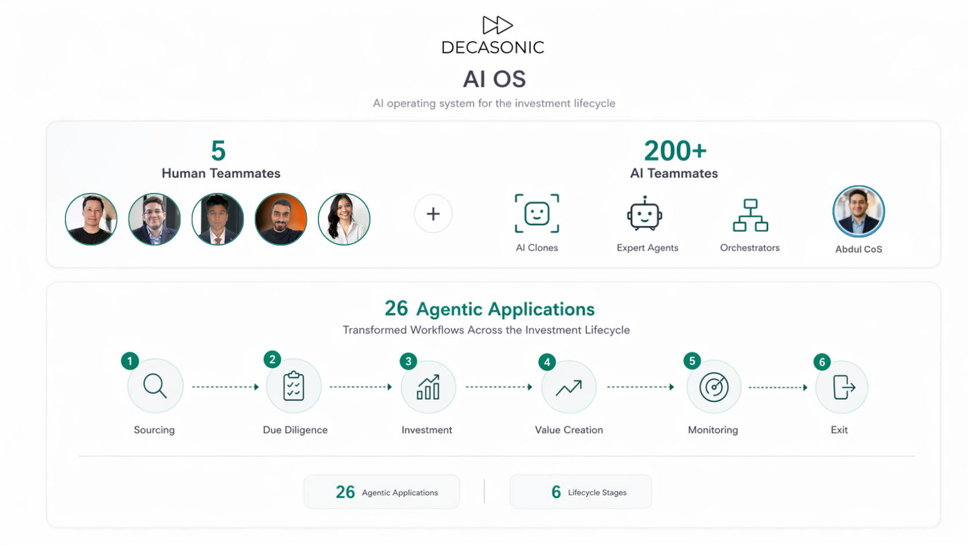Screen dimensions: 968x545
Task: Select the "AI operating system for the investment lifecycle" subtitle
Action: click(494, 103)
